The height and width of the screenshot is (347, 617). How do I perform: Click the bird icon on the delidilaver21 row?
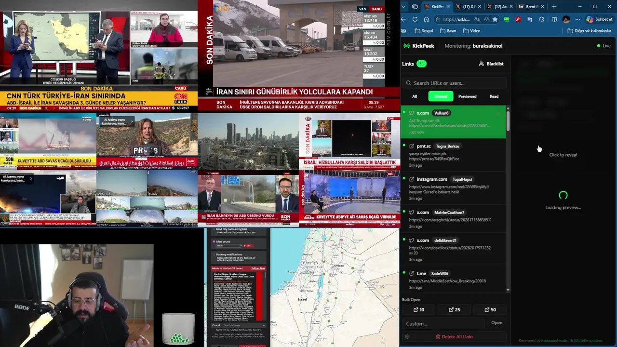tap(412, 240)
